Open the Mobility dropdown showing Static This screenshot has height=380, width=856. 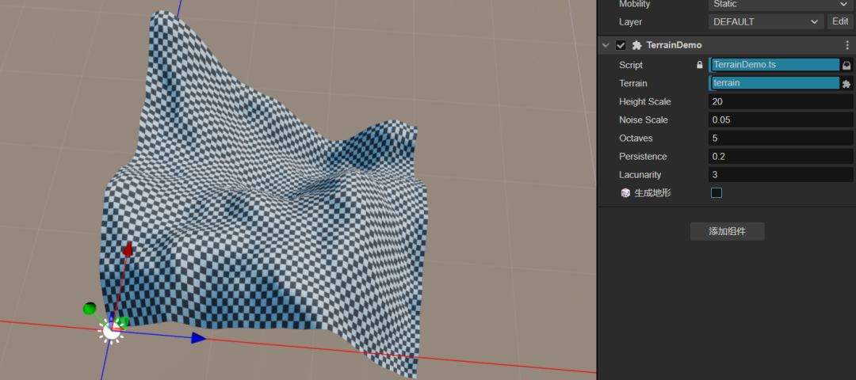[778, 4]
